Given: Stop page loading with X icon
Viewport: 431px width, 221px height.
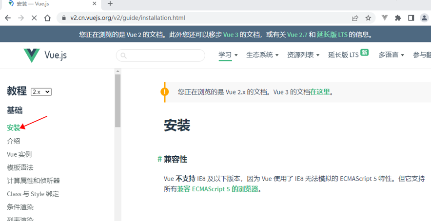Looking at the screenshot, I should [34, 18].
